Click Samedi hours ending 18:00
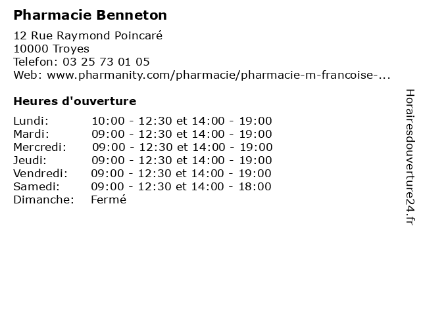This screenshot has height=315, width=421. (182, 186)
